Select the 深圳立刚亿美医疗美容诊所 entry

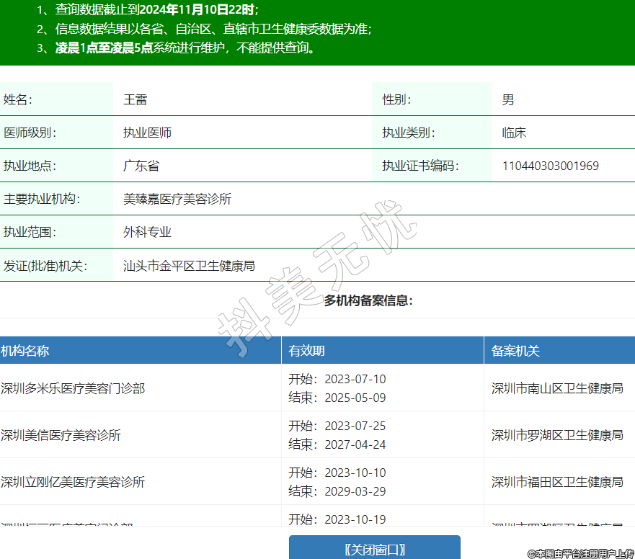coord(73,482)
